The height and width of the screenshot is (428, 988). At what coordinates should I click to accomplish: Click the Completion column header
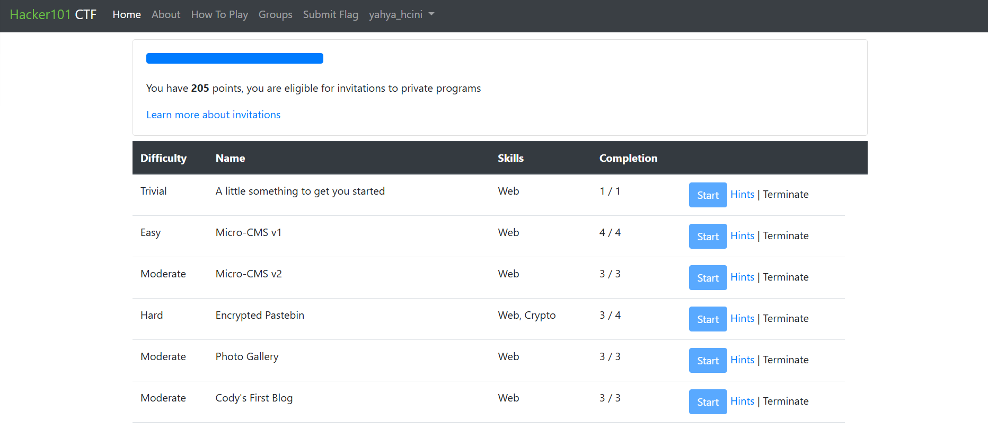(x=628, y=158)
